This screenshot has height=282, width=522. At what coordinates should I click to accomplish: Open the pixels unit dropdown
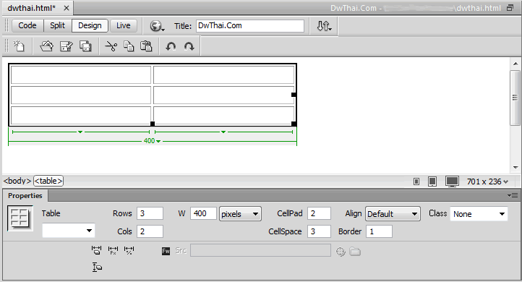[x=240, y=214]
